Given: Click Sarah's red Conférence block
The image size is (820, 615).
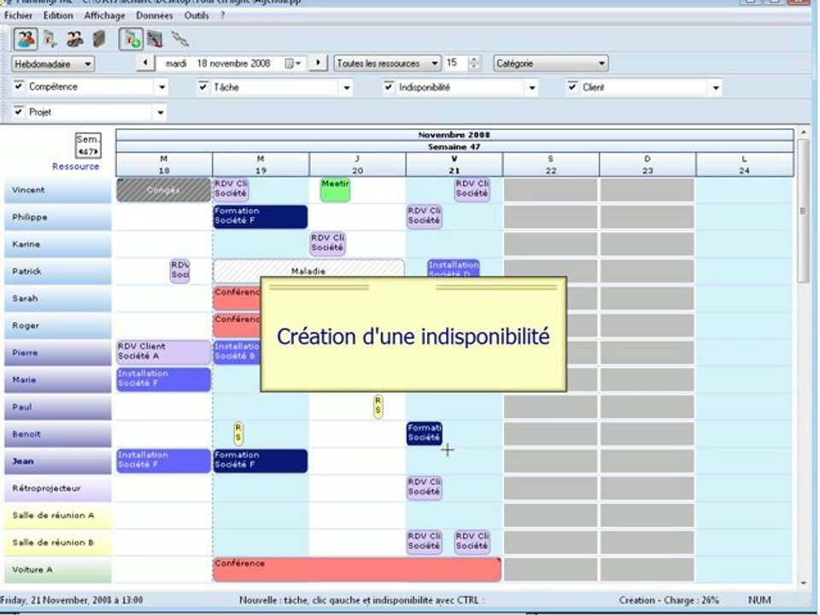Looking at the screenshot, I should pyautogui.click(x=237, y=298).
